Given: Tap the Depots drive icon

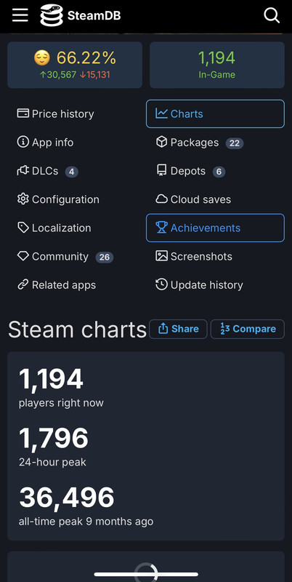Looking at the screenshot, I should click(x=161, y=171).
